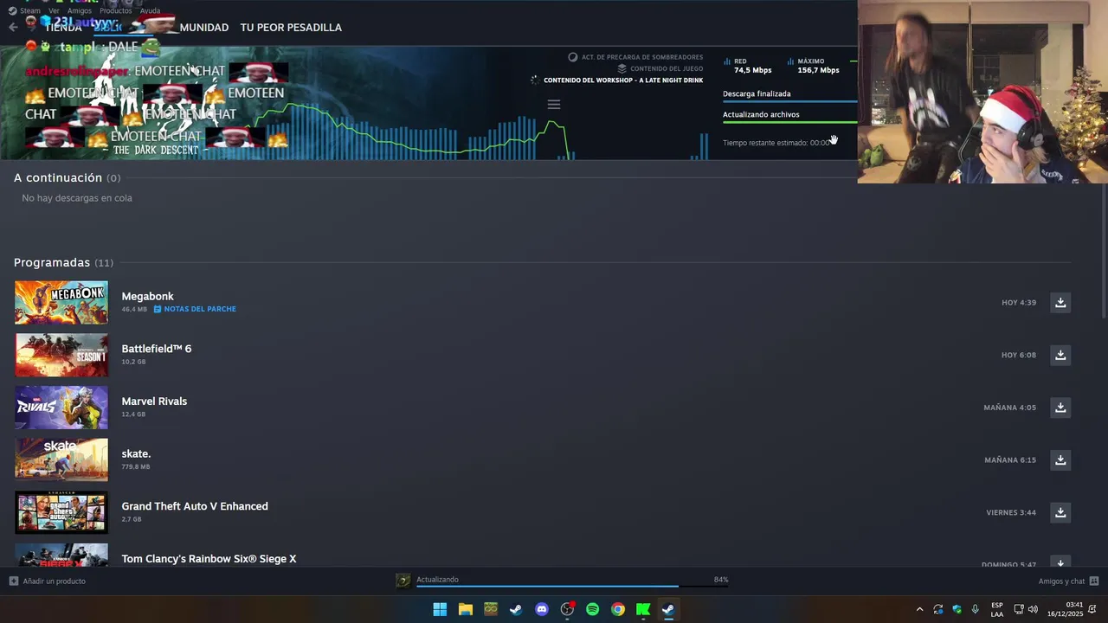This screenshot has height=623, width=1108.
Task: Open volume control in system tray
Action: tap(1033, 609)
